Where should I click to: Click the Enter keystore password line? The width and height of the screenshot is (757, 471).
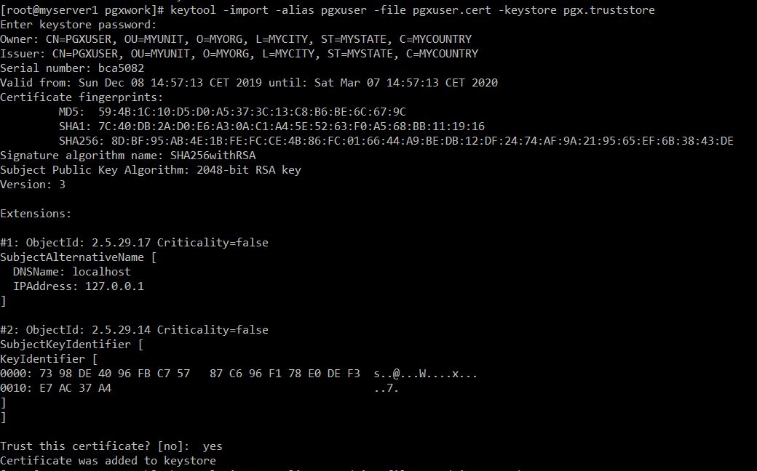pos(79,25)
